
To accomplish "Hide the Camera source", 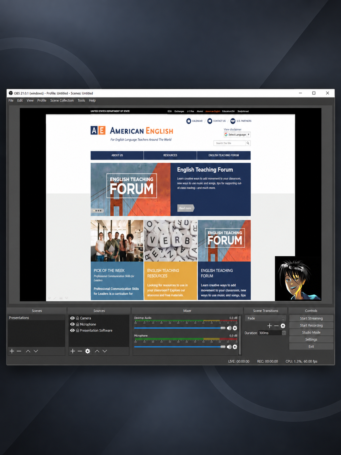I will click(73, 318).
